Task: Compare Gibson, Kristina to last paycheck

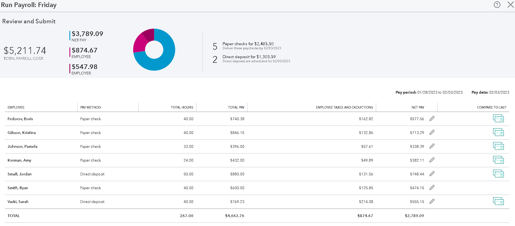Action: coord(498,132)
